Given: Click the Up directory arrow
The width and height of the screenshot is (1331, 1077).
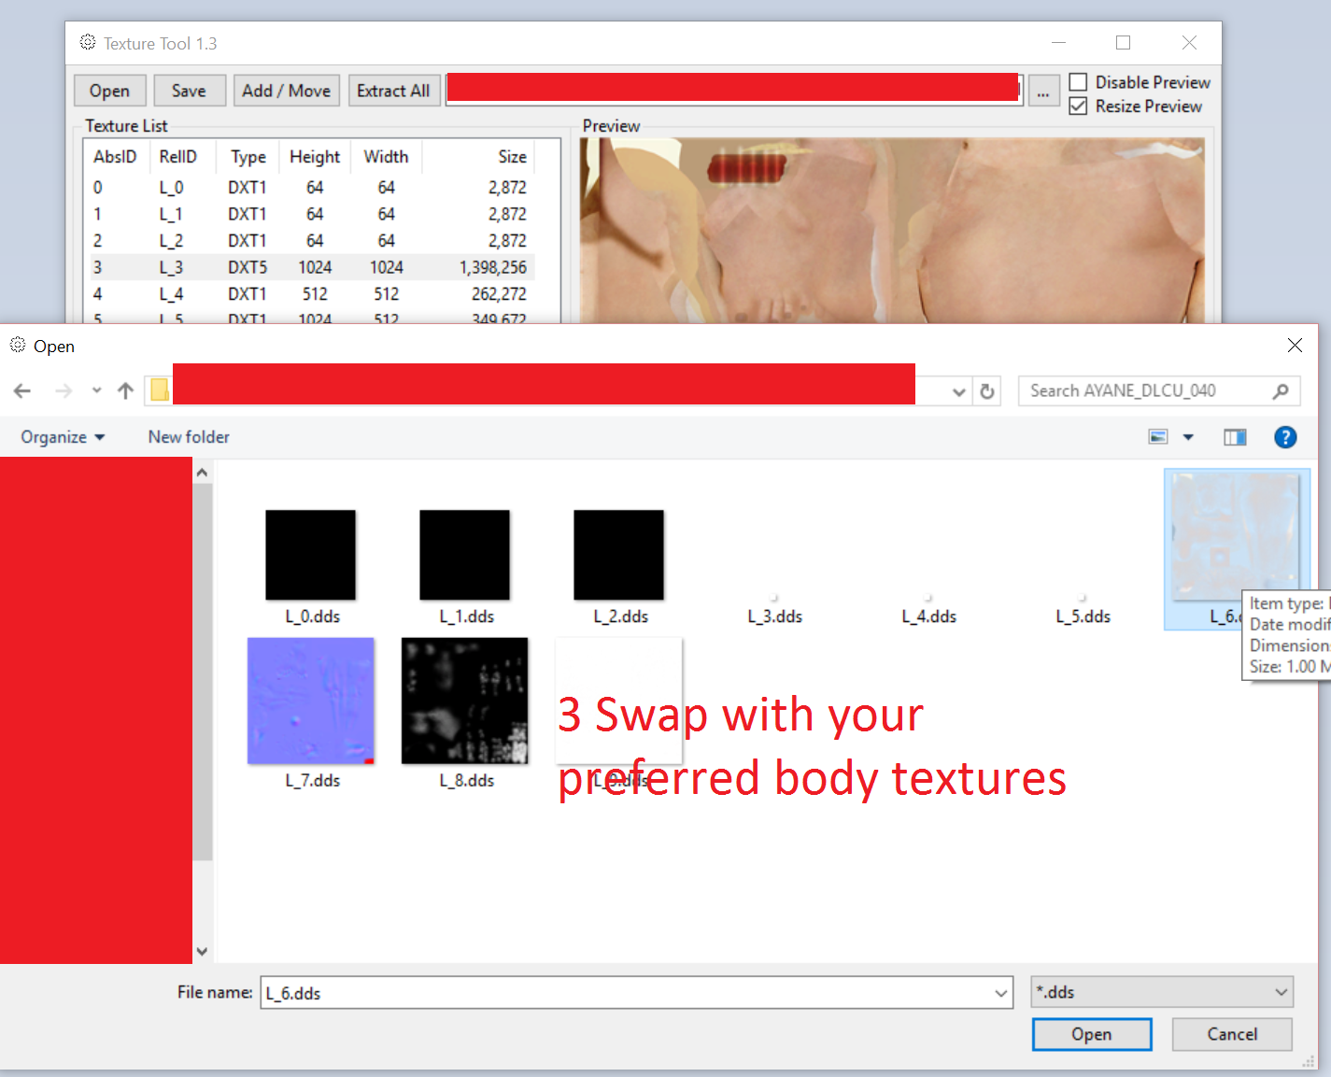Looking at the screenshot, I should [125, 391].
